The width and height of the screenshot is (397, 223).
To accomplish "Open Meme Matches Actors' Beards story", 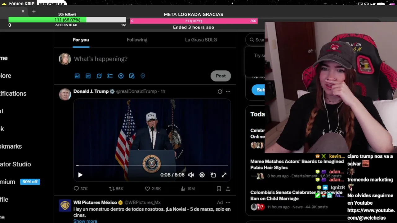I will (297, 164).
